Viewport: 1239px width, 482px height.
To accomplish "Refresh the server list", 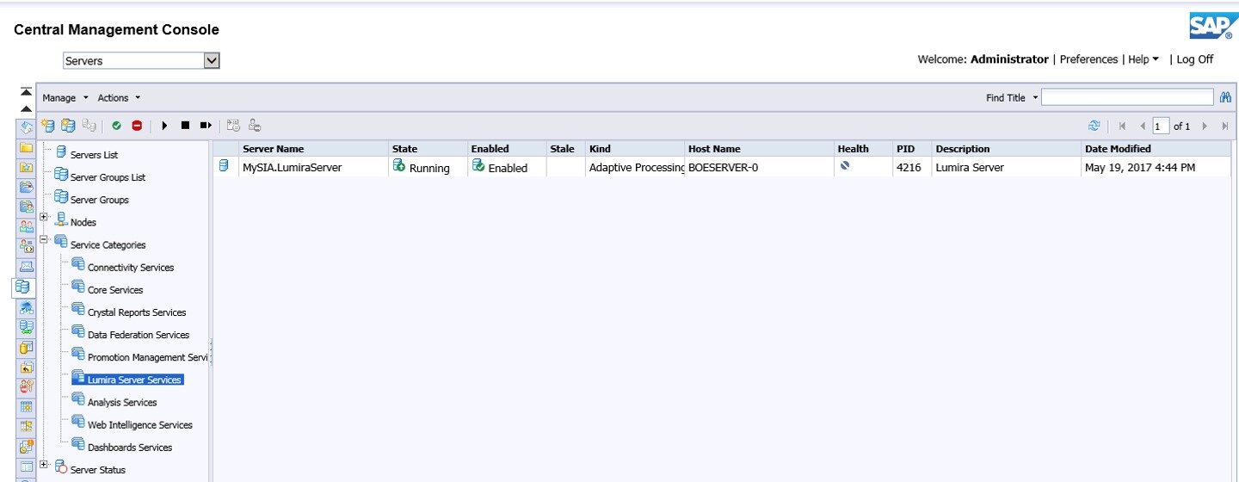I will (1094, 126).
